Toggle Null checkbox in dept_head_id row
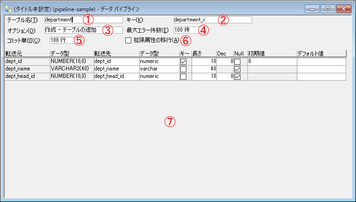This screenshot has height=202, width=356. 237,77
